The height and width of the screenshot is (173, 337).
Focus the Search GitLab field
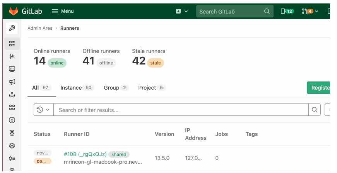(x=235, y=11)
